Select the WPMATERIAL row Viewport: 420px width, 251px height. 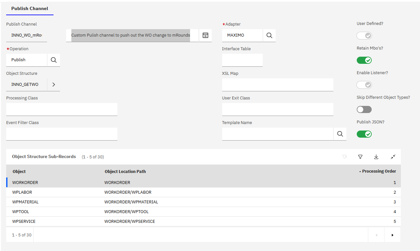click(204, 202)
